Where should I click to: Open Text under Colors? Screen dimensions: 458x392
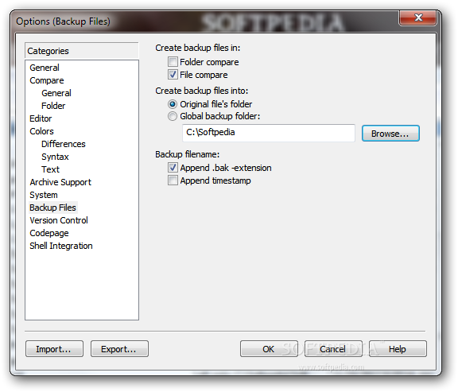51,169
